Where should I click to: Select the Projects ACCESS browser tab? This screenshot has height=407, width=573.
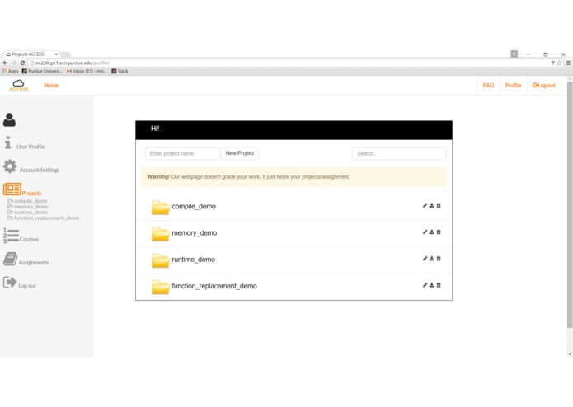(31, 54)
